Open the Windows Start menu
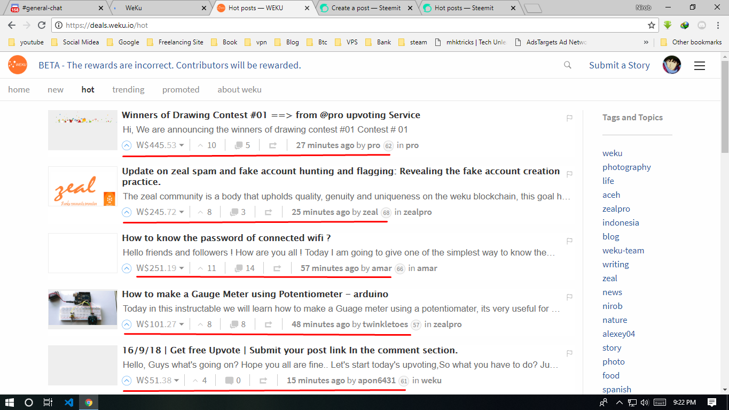 point(9,403)
